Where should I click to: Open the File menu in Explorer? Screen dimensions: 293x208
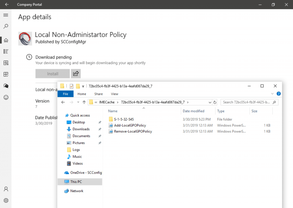click(x=66, y=94)
